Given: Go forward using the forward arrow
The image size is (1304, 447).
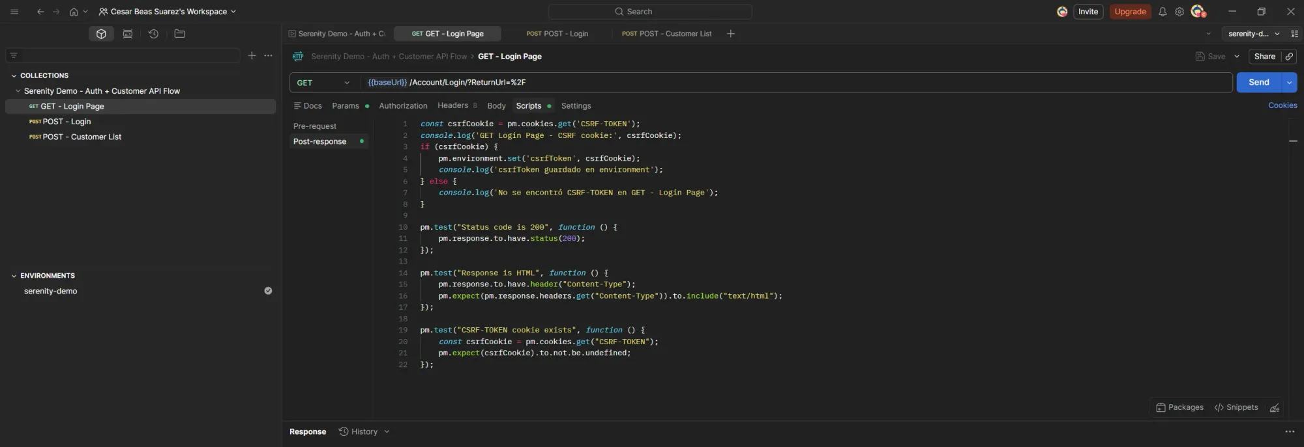Looking at the screenshot, I should [x=56, y=12].
